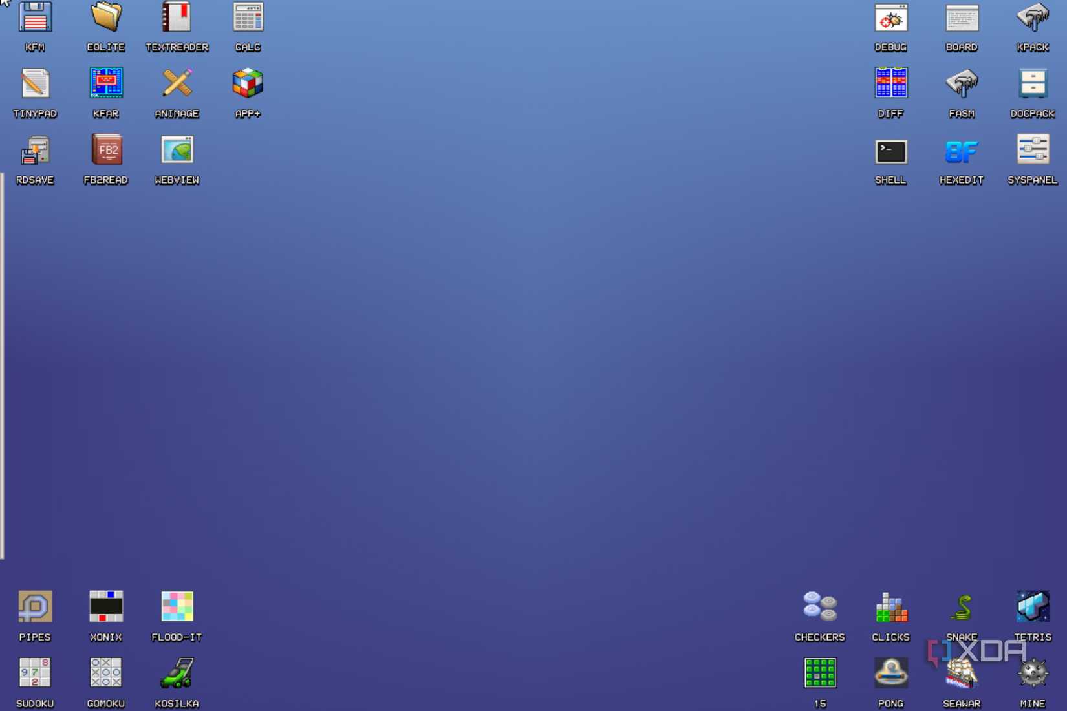Launch the CALC calculator icon
1067x711 pixels.
[248, 17]
